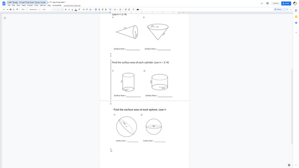Open the Google Keep side panel
The width and height of the screenshot is (299, 168).
tap(296, 17)
